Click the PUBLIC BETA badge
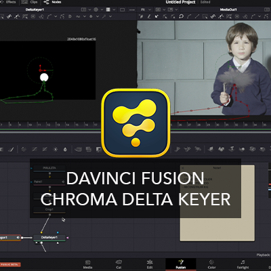 [x=10, y=264]
